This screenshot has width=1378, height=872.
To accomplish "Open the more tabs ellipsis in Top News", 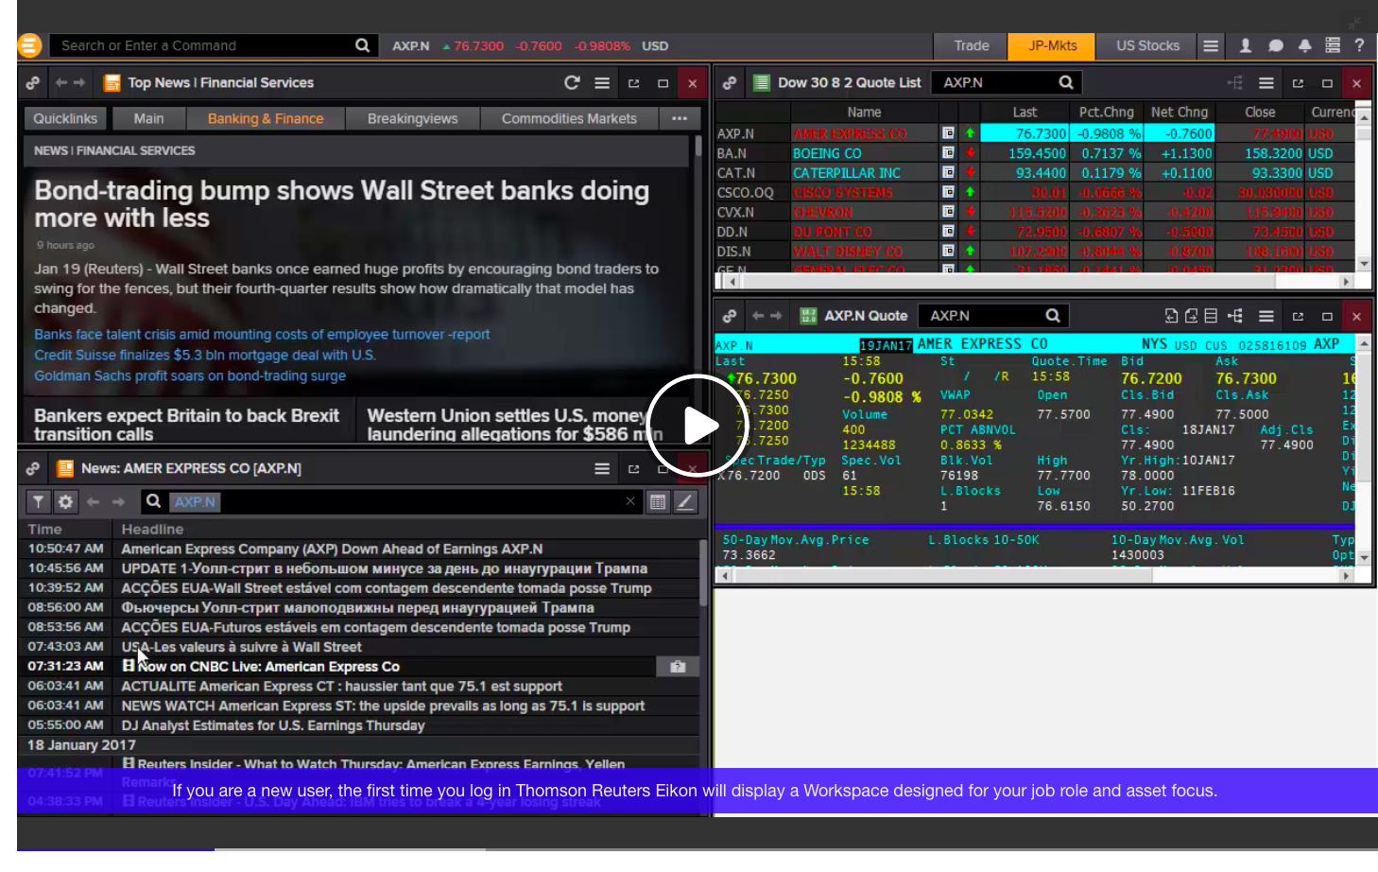I will click(680, 118).
